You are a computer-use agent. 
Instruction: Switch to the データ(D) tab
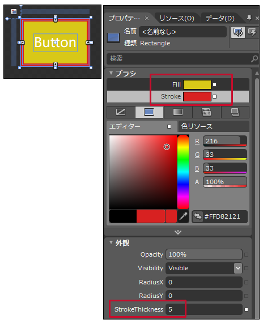pyautogui.click(x=220, y=18)
